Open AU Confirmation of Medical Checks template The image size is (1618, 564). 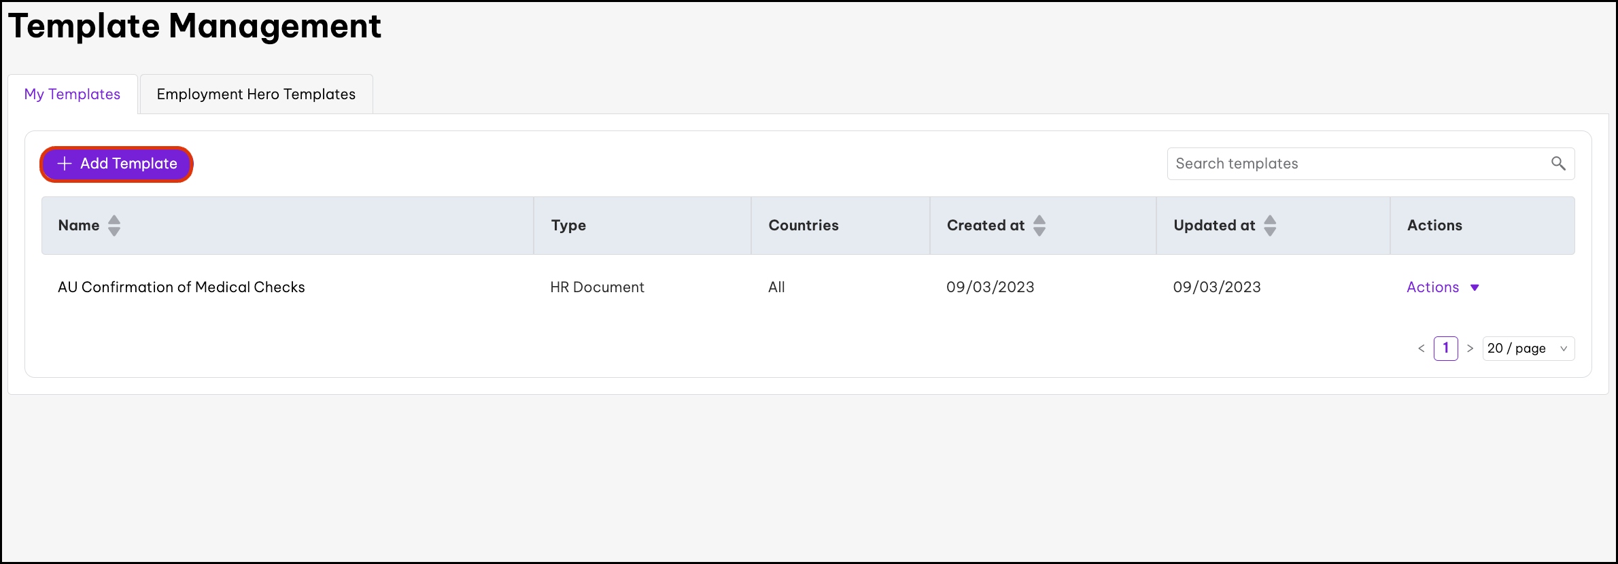[181, 287]
